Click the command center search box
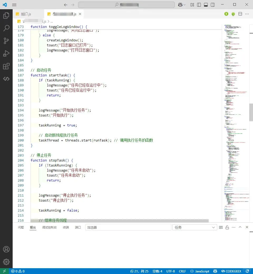 [126, 5]
